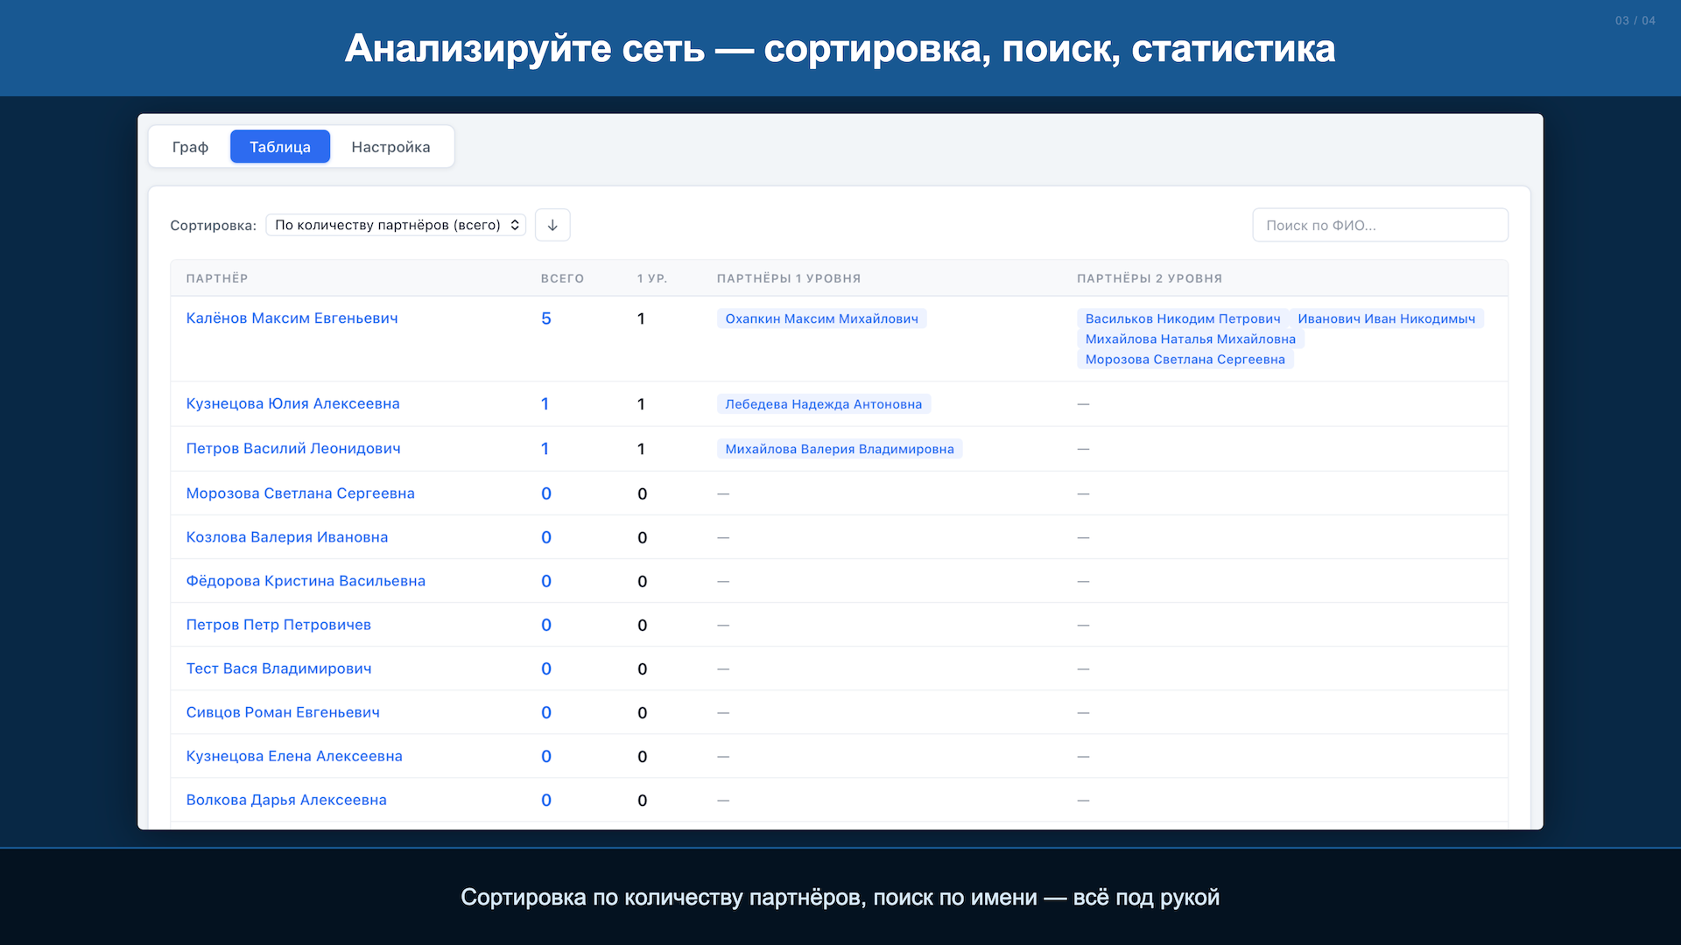This screenshot has width=1681, height=945.
Task: Click Петров Василий Леонидович link
Action: (x=293, y=449)
